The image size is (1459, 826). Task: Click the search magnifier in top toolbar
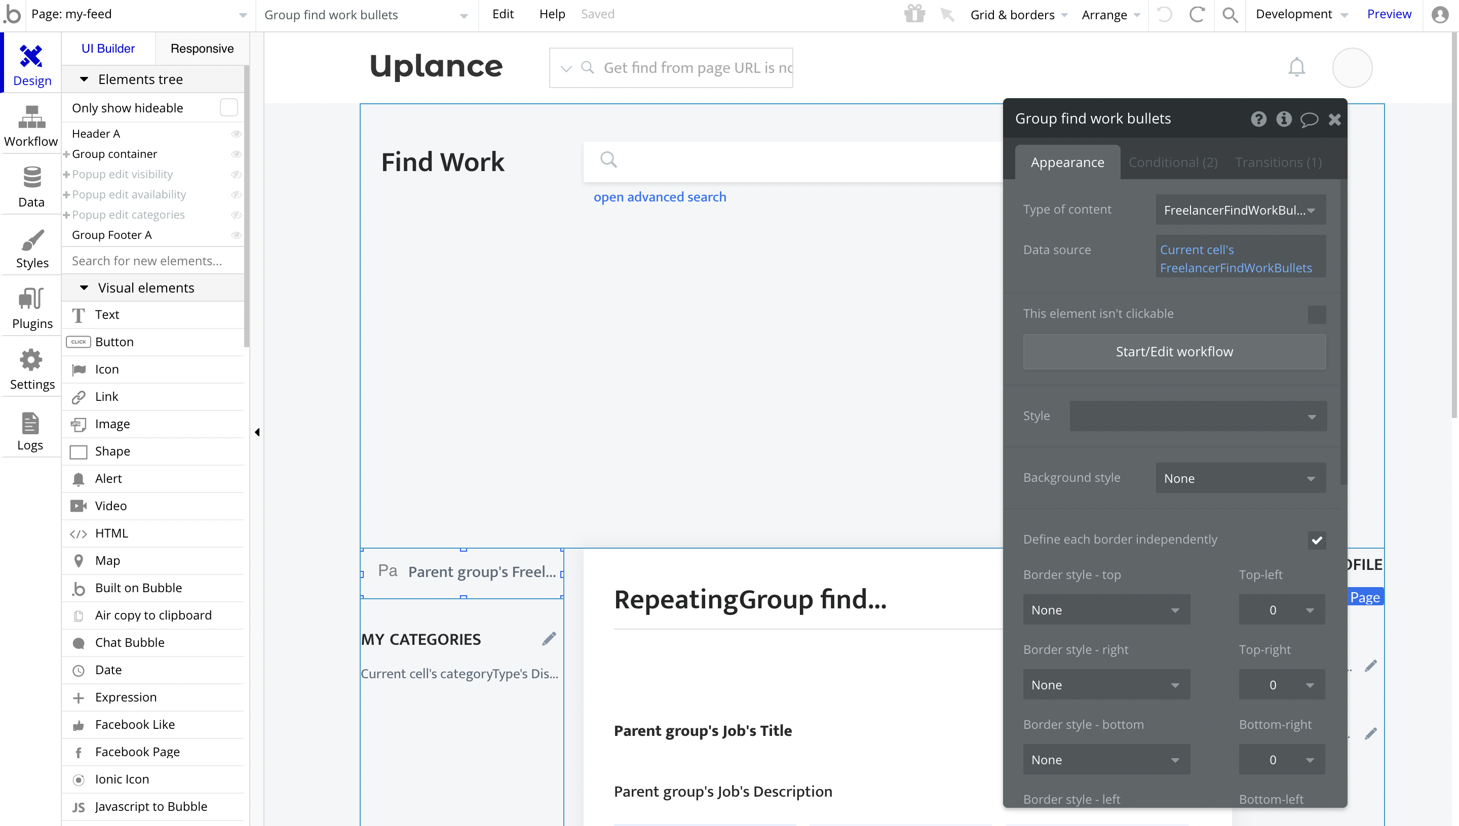[x=1230, y=15]
